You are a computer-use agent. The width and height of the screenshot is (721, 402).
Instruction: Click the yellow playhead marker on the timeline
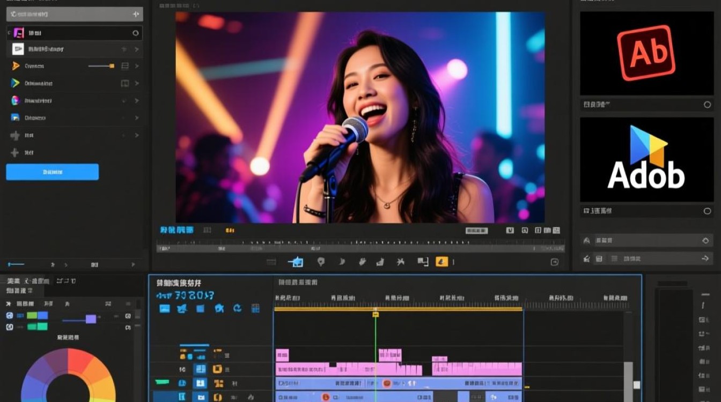pyautogui.click(x=376, y=314)
